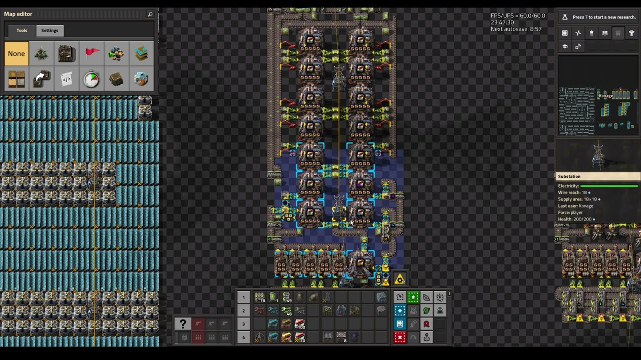
Task: Select the Surfaces layered map tool
Action: [142, 53]
